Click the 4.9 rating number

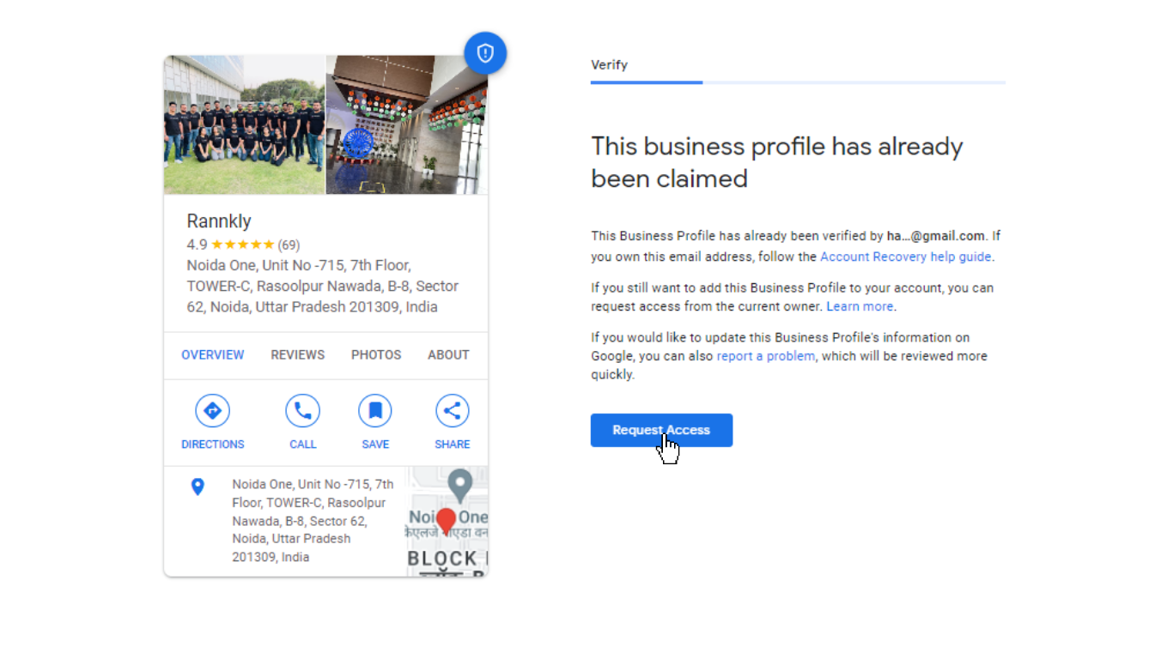point(197,245)
